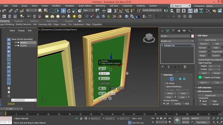Open the Modify command panel tab

168,31
